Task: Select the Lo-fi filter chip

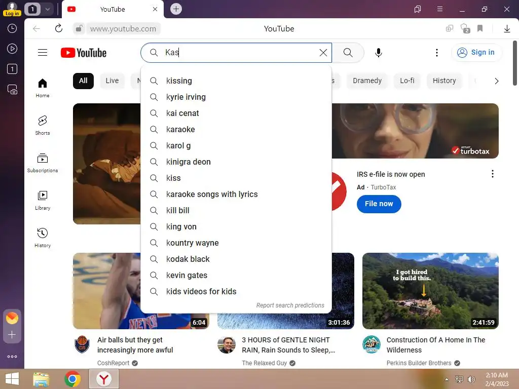Action: point(407,81)
